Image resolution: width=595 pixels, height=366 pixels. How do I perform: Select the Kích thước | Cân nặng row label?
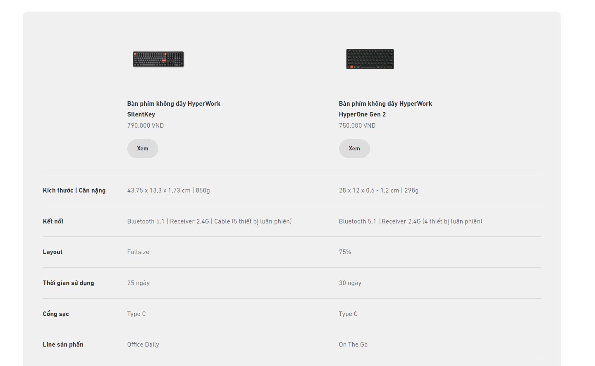click(x=74, y=190)
